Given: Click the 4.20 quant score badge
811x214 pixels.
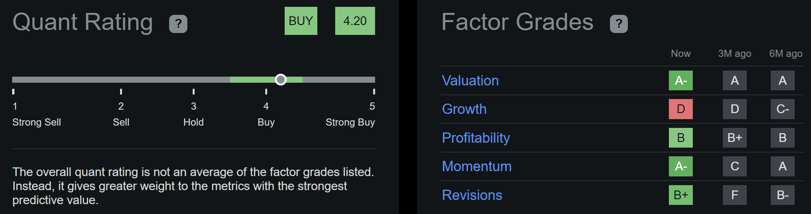Looking at the screenshot, I should [x=355, y=21].
